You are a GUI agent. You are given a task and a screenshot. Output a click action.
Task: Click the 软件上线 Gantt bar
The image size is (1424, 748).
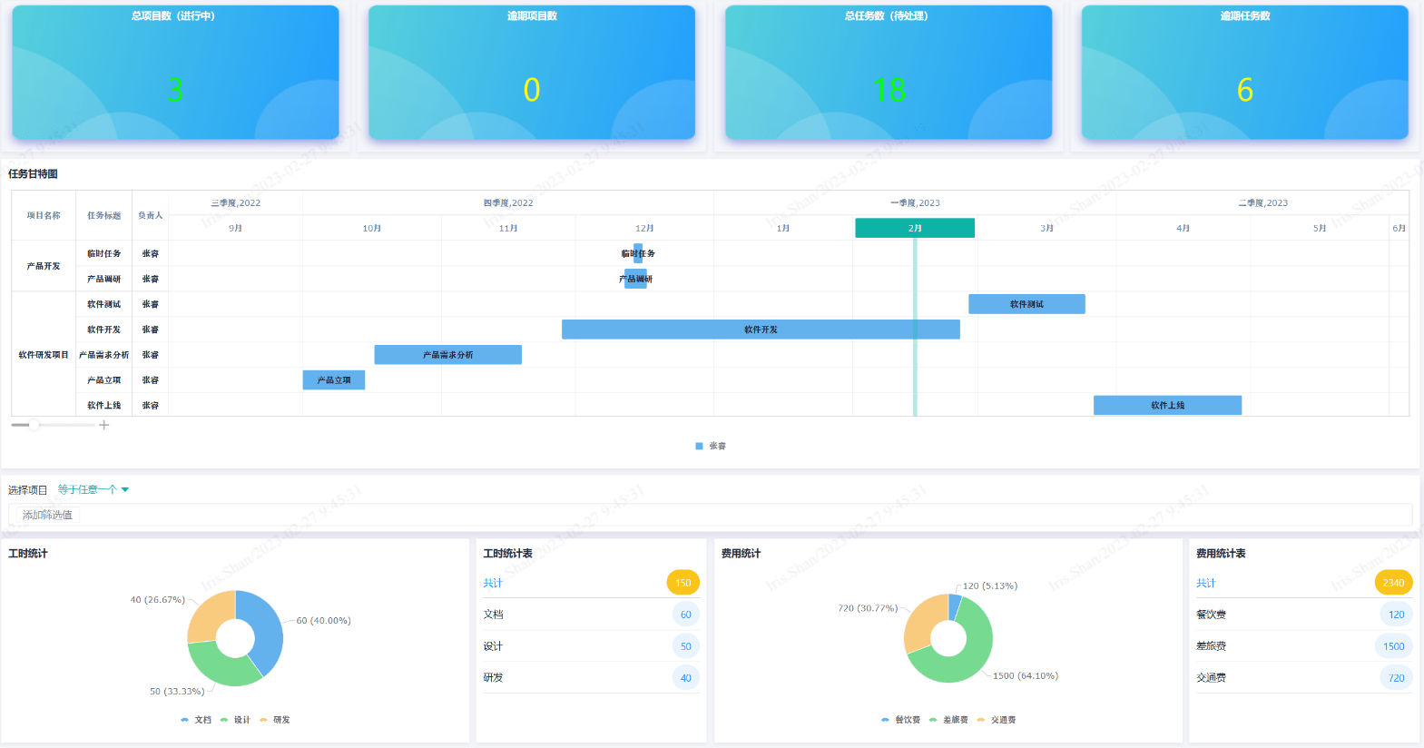point(1167,405)
